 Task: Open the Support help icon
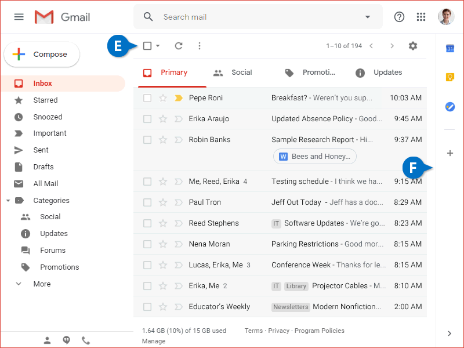click(x=399, y=17)
